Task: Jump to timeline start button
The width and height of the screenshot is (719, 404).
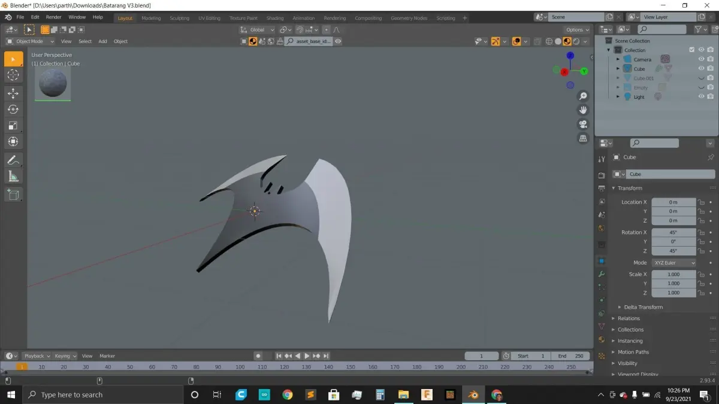Action: pos(279,356)
